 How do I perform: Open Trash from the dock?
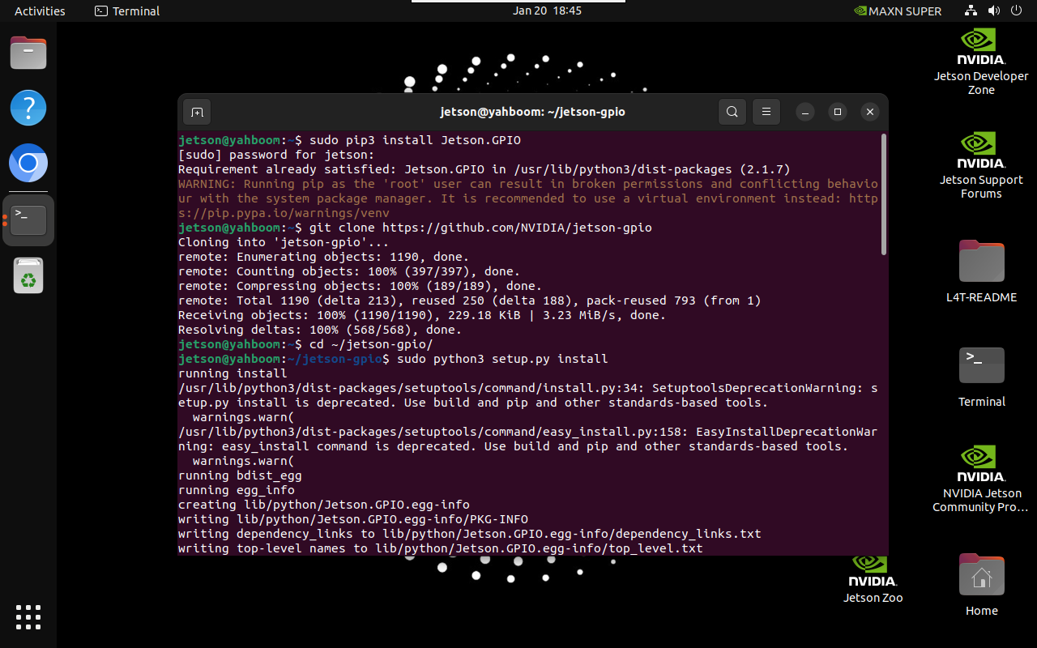point(28,275)
